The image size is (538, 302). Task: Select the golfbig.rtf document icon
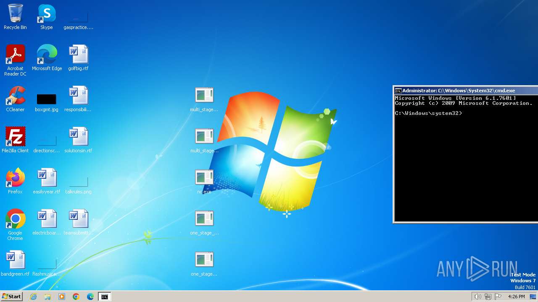tap(78, 58)
